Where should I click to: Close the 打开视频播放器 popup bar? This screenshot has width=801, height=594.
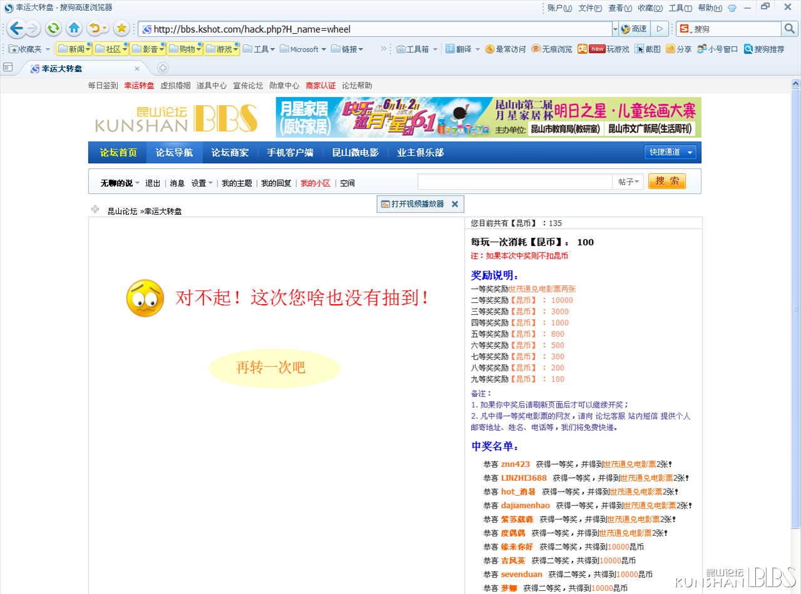pos(455,204)
